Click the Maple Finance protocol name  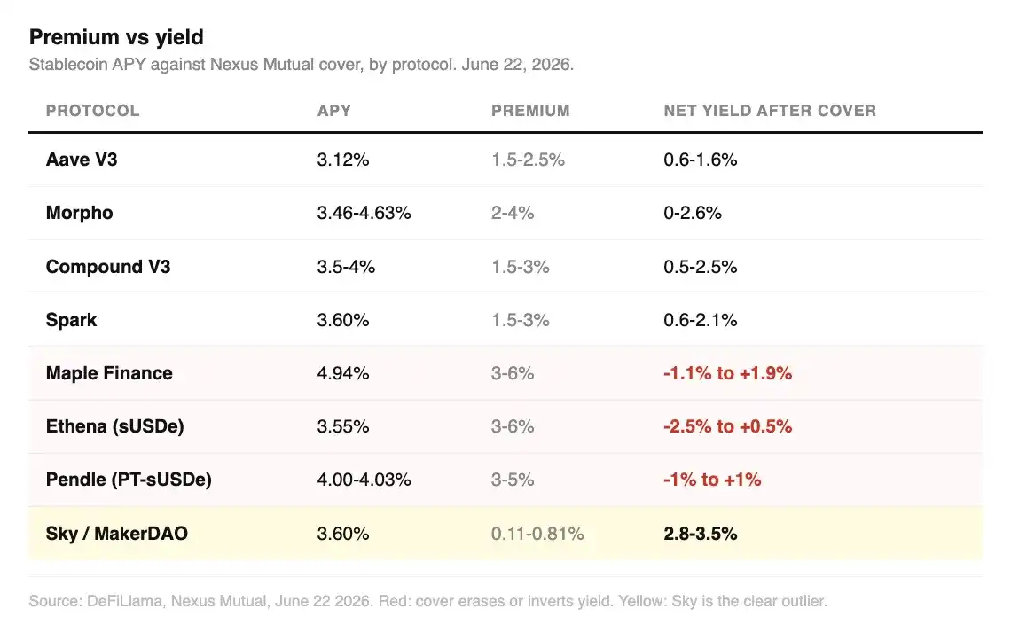109,373
